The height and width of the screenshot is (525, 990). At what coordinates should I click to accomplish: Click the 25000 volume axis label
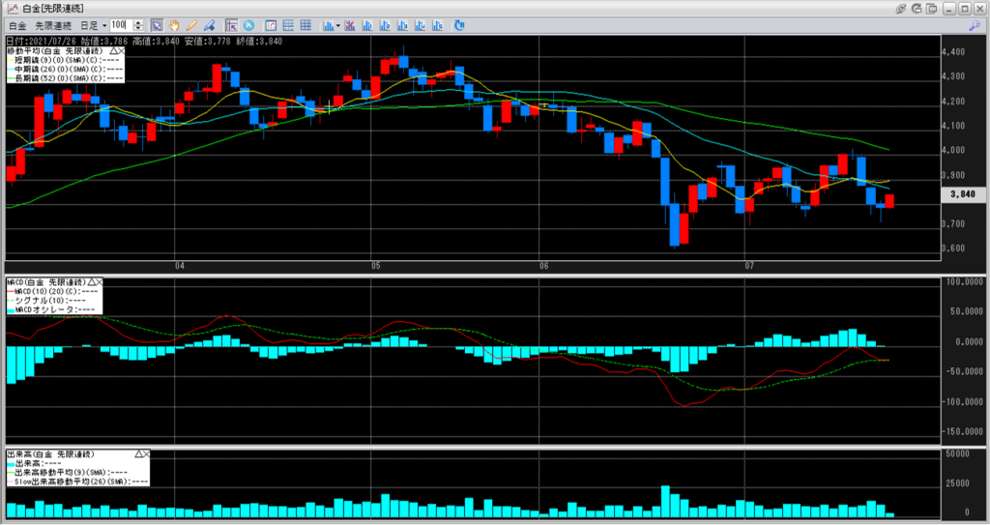pos(957,483)
